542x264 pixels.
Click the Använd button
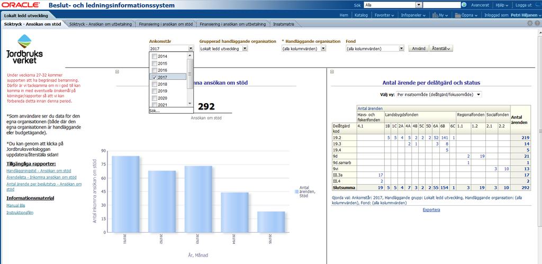coord(419,49)
